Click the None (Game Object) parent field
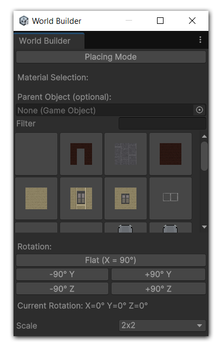Image resolution: width=222 pixels, height=347 pixels. [x=105, y=110]
